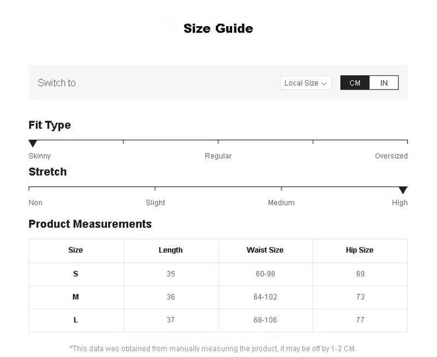Click the Fit Type triangle marker at Skinny

click(33, 144)
